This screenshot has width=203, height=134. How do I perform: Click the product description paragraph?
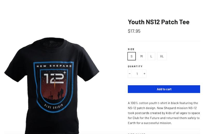click(164, 113)
